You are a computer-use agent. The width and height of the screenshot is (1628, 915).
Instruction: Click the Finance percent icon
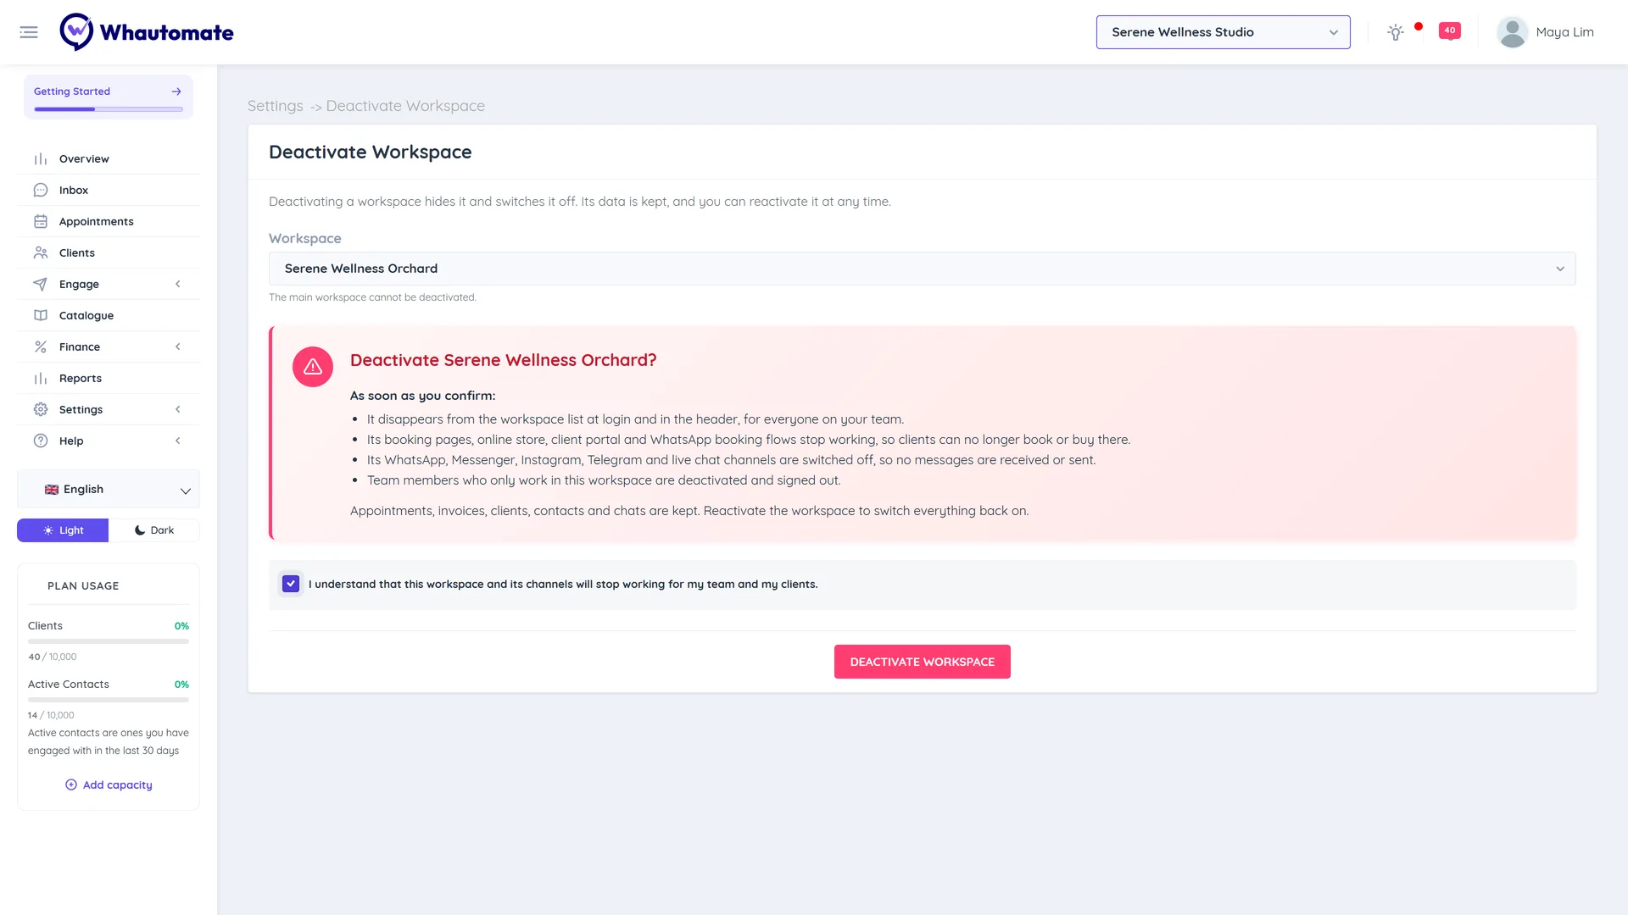pos(41,347)
